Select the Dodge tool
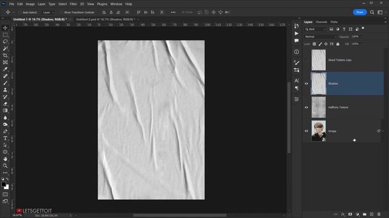Image resolution: width=389 pixels, height=218 pixels. (x=5, y=124)
